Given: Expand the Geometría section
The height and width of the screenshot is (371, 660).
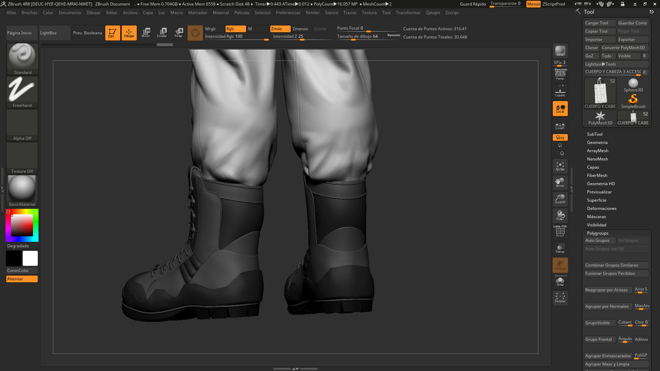Looking at the screenshot, I should [597, 143].
